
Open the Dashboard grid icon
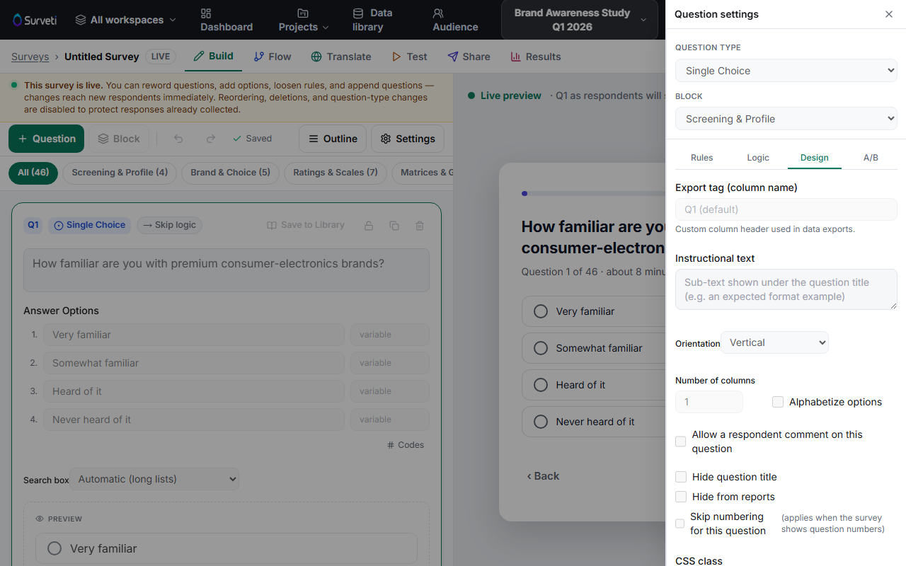[206, 13]
